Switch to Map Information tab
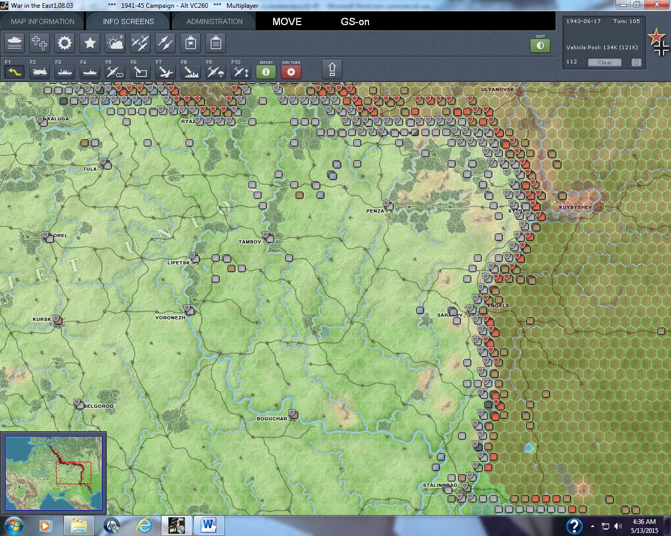Image resolution: width=671 pixels, height=536 pixels. (42, 21)
